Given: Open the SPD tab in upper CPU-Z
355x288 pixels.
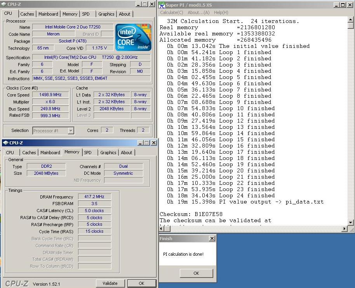Looking at the screenshot, I should (x=85, y=14).
